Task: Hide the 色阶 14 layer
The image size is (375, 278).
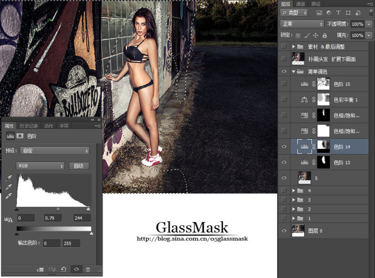Action: pos(284,146)
